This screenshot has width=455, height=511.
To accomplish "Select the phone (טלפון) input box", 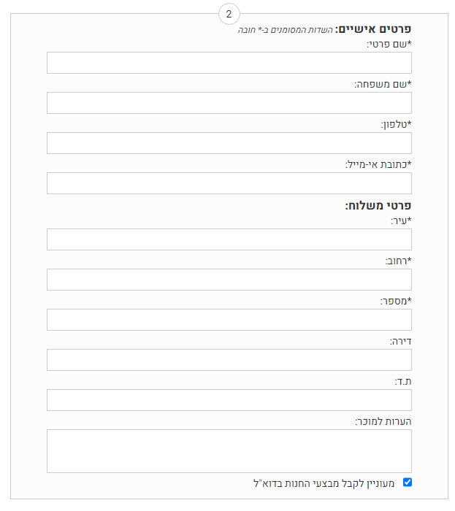I will [229, 143].
